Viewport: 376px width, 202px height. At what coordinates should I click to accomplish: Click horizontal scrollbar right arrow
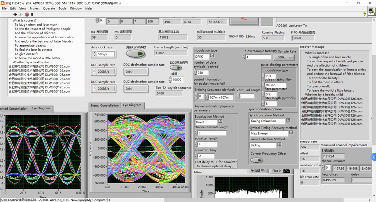370,200
